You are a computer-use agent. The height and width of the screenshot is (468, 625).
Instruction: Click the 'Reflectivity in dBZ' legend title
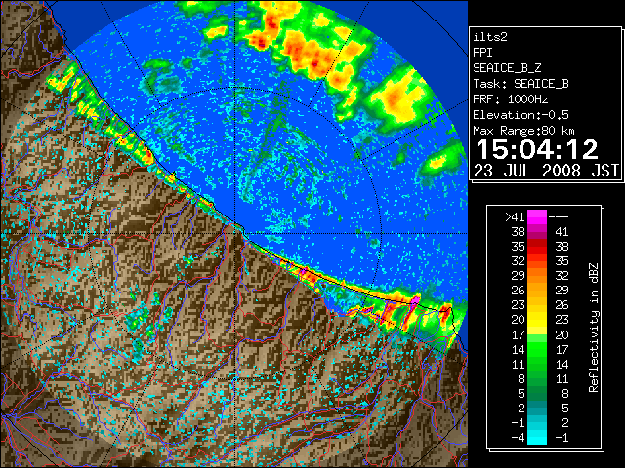tap(593, 328)
